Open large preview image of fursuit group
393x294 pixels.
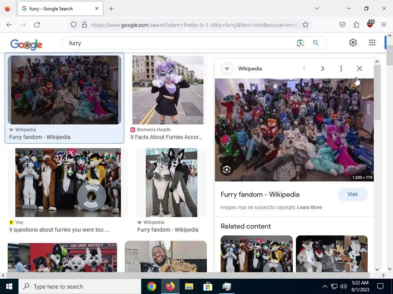coord(294,130)
